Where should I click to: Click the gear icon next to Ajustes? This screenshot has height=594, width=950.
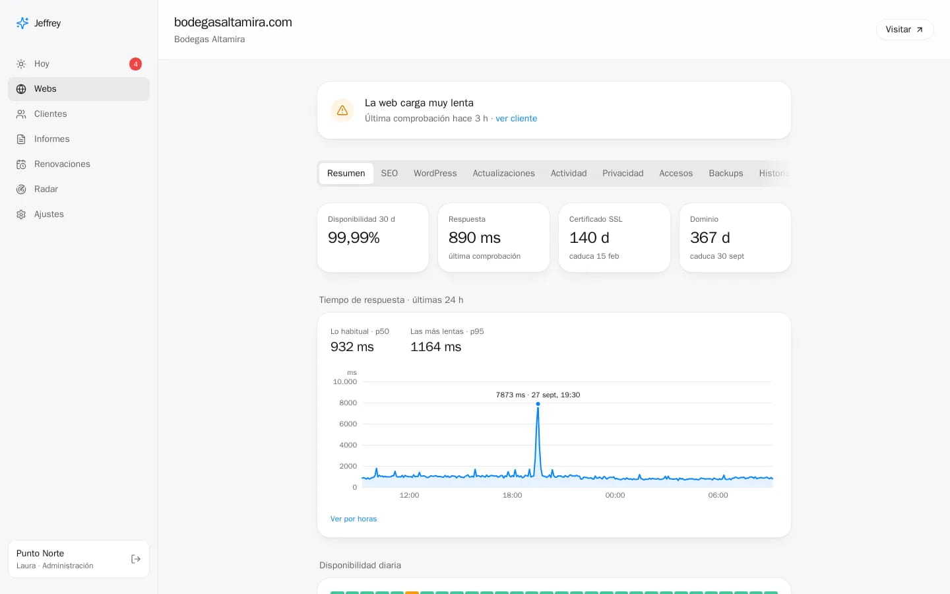21,214
